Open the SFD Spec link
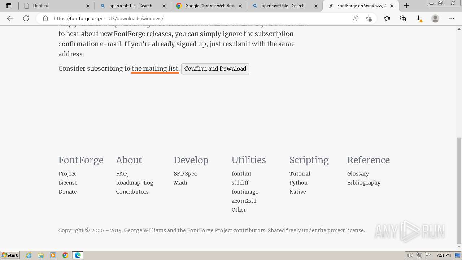The height and width of the screenshot is (260, 462). pos(185,174)
